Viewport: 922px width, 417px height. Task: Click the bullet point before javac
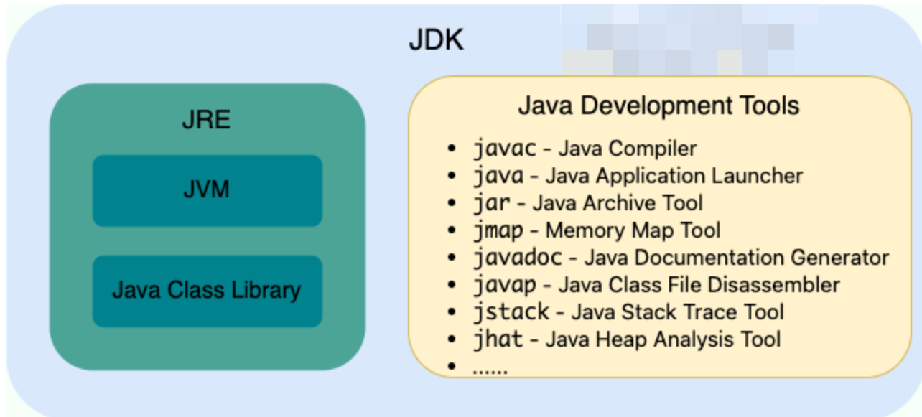tap(451, 149)
